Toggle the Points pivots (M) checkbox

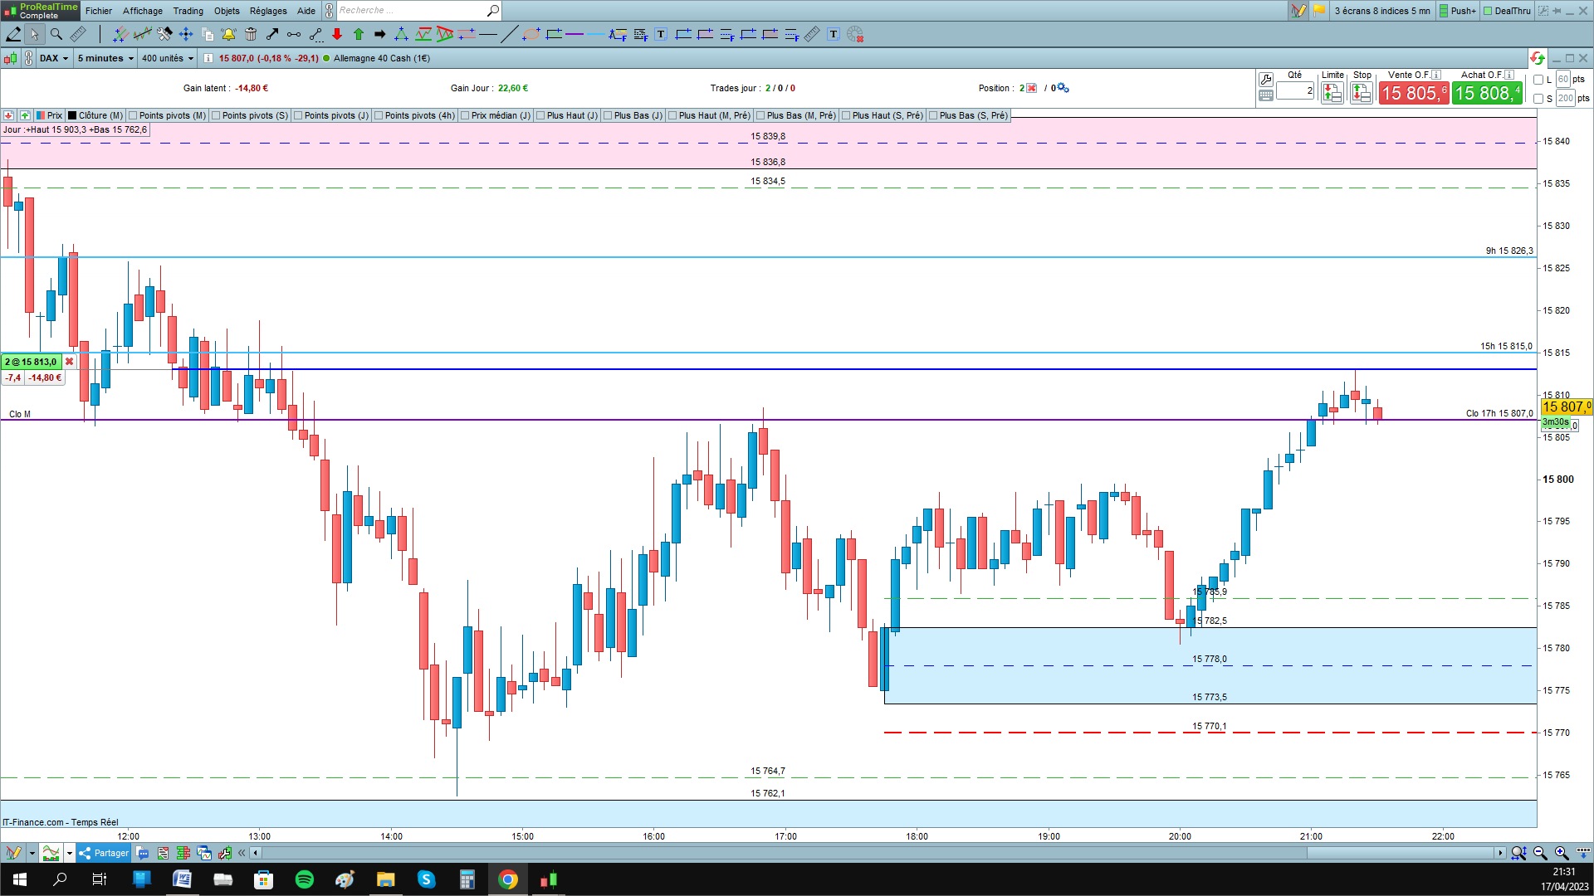pos(133,115)
